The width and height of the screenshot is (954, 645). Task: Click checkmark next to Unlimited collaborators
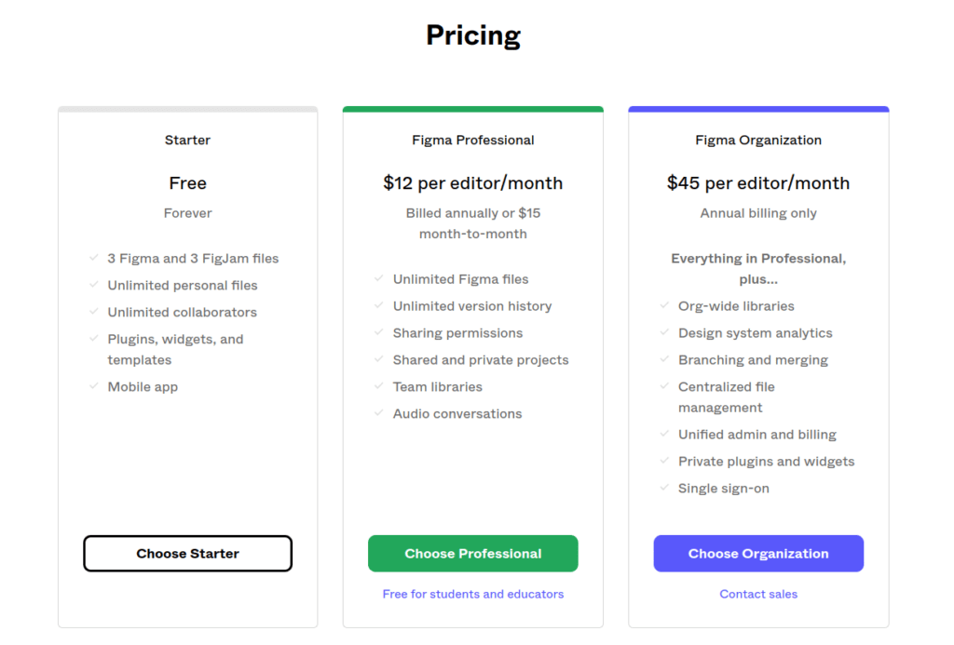click(x=94, y=311)
